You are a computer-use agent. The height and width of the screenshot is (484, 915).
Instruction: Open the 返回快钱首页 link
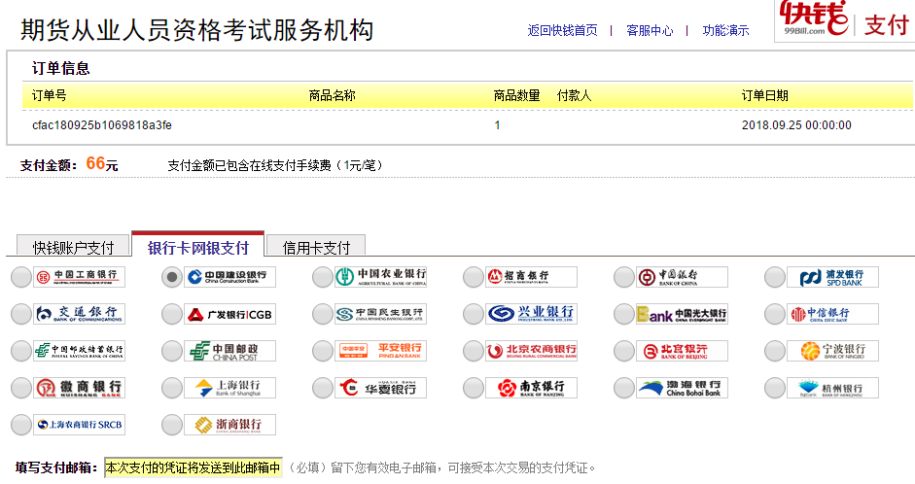coord(563,30)
